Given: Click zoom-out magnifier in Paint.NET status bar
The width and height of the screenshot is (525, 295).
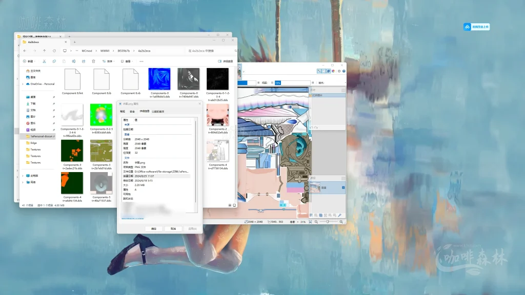Looking at the screenshot, I should click(316, 222).
